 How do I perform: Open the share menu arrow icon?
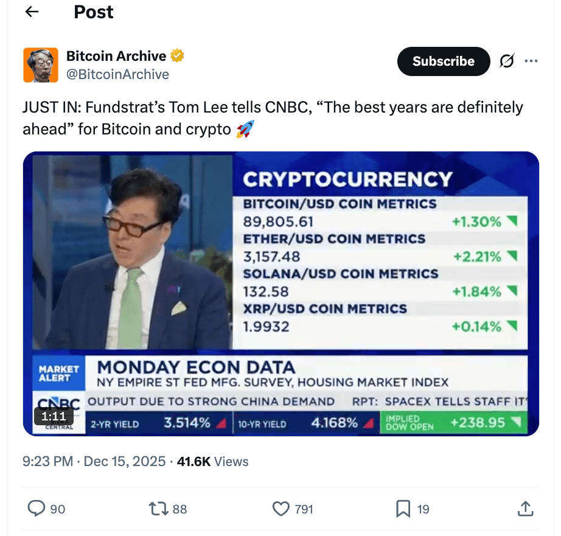(526, 509)
